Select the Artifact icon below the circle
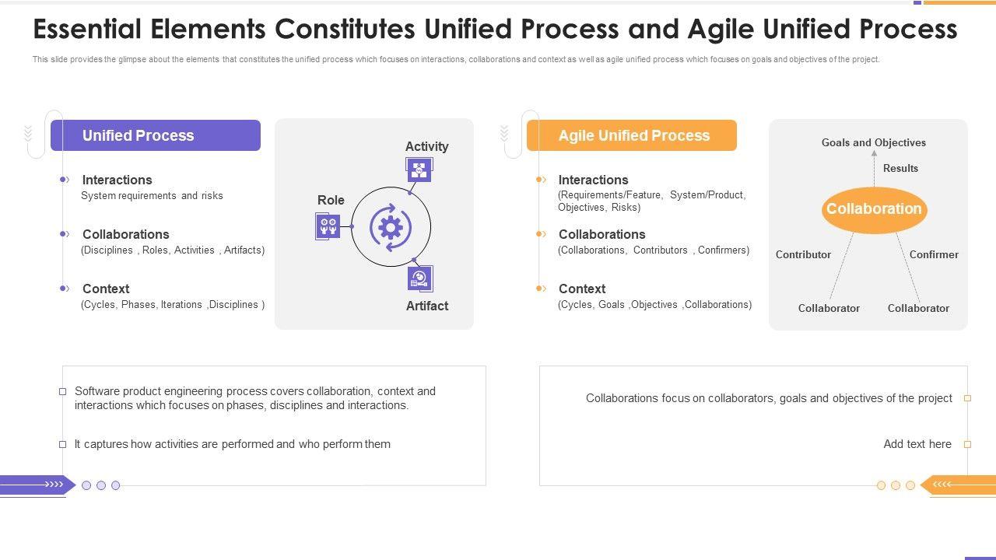The width and height of the screenshot is (996, 560). 420,278
